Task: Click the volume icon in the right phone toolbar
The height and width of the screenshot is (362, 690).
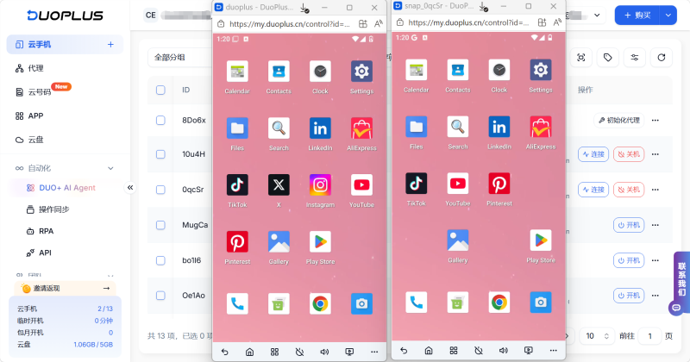Action: click(x=500, y=352)
